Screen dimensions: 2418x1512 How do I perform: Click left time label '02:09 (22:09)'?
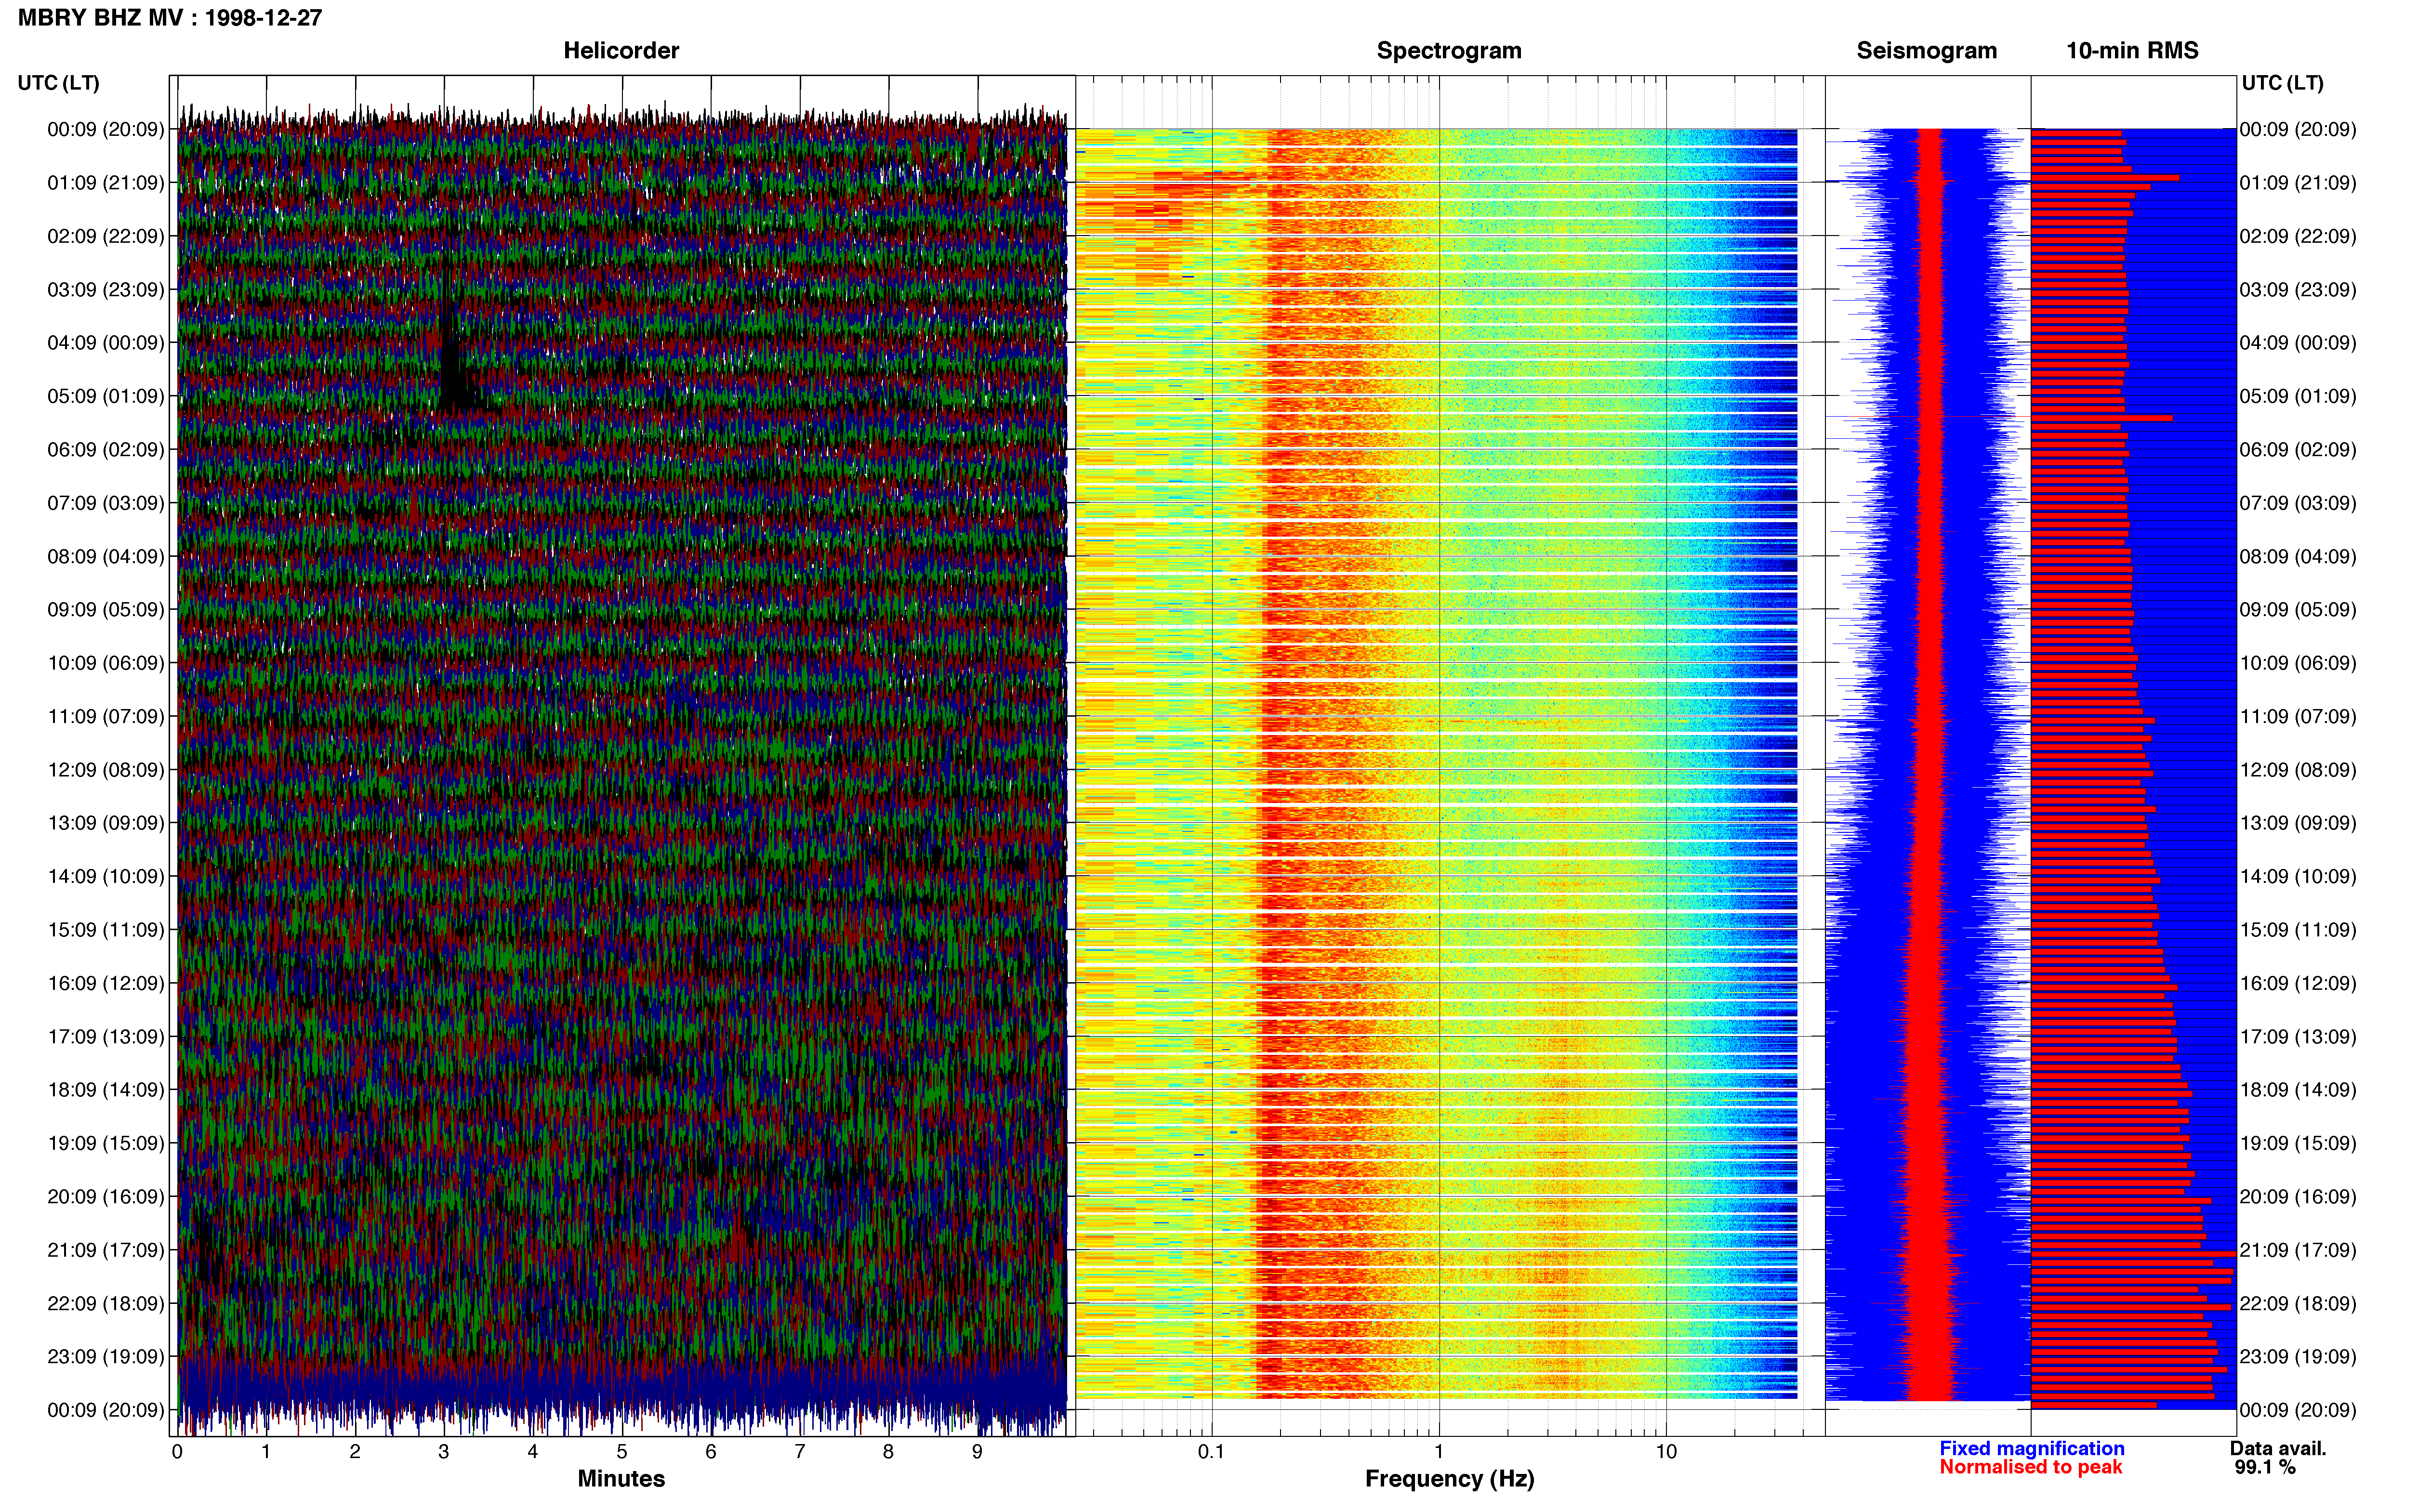tap(105, 236)
